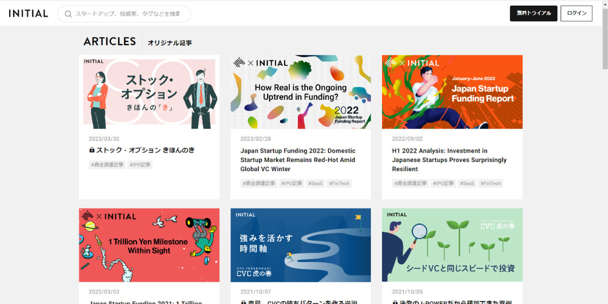This screenshot has width=608, height=304.
Task: Click the lock icon beside ストック・オプション title
Action: pyautogui.click(x=92, y=150)
